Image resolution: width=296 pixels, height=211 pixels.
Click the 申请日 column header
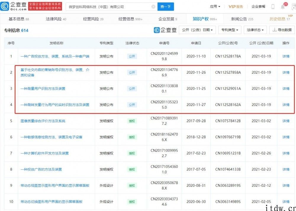196,43
